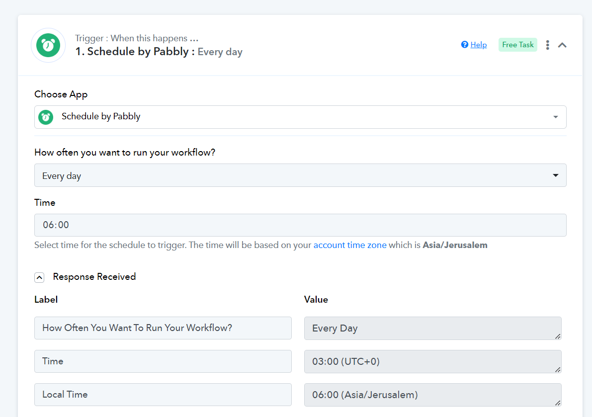Open the Every day frequency dropdown
Viewport: 592px width, 417px height.
coord(300,175)
